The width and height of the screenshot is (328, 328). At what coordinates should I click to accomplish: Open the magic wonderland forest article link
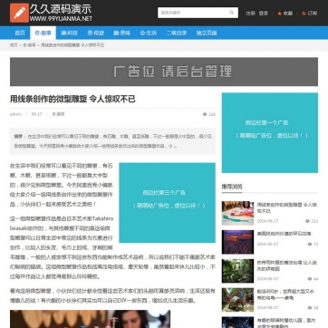[x=286, y=265]
